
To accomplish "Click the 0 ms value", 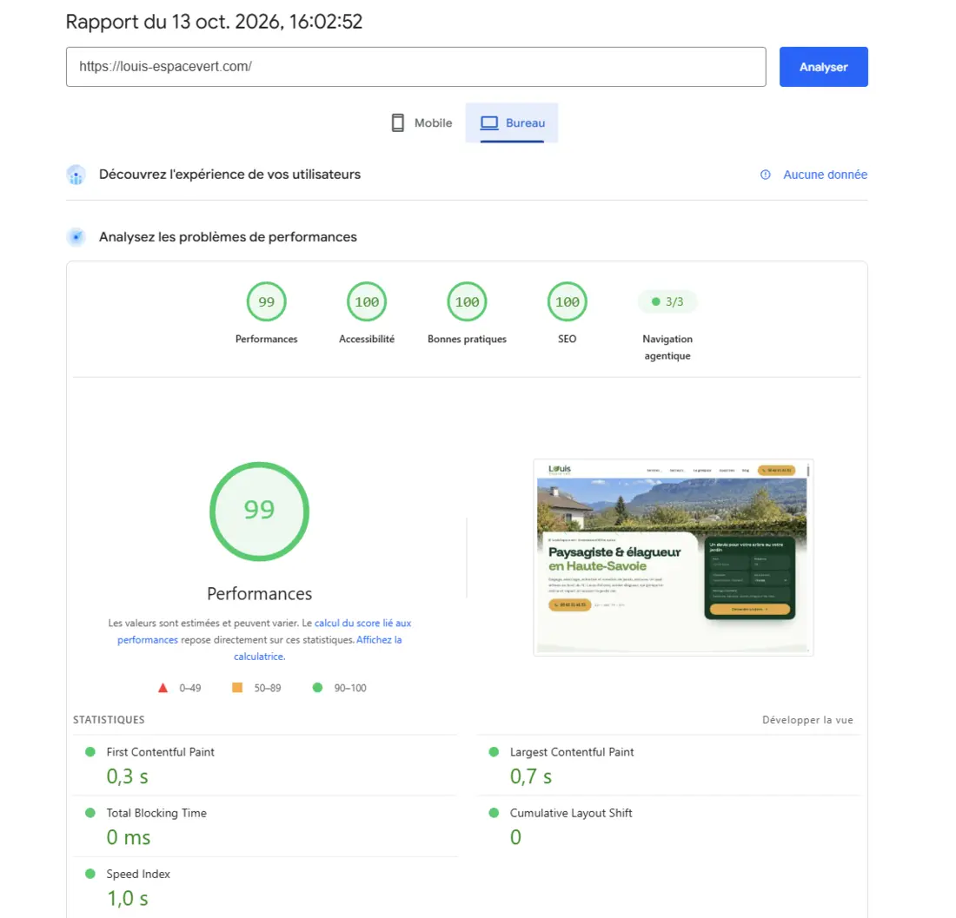I will (x=128, y=837).
